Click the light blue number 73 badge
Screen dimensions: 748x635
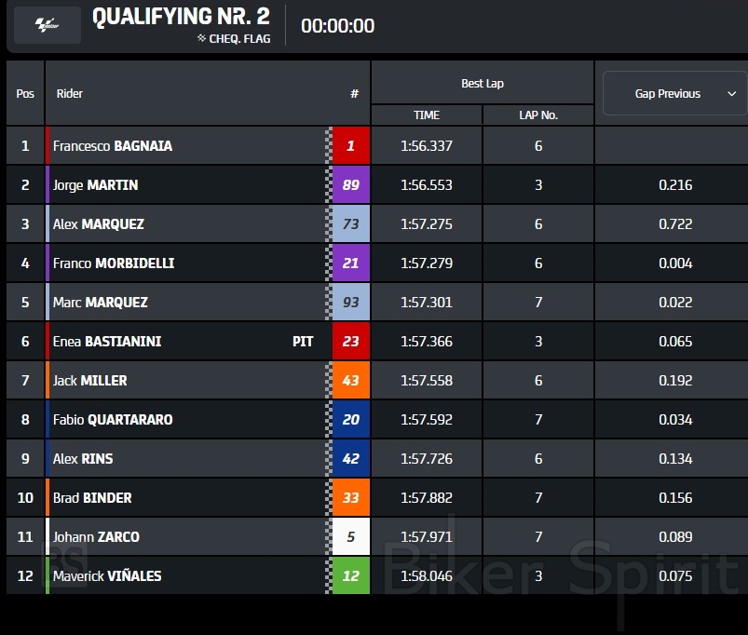click(350, 224)
